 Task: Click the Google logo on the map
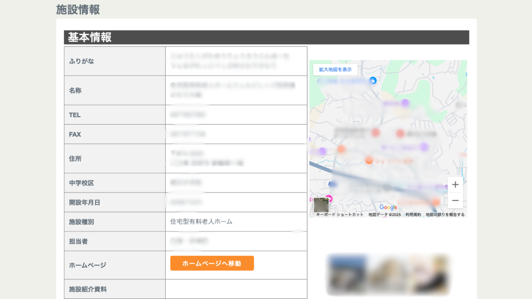click(388, 207)
